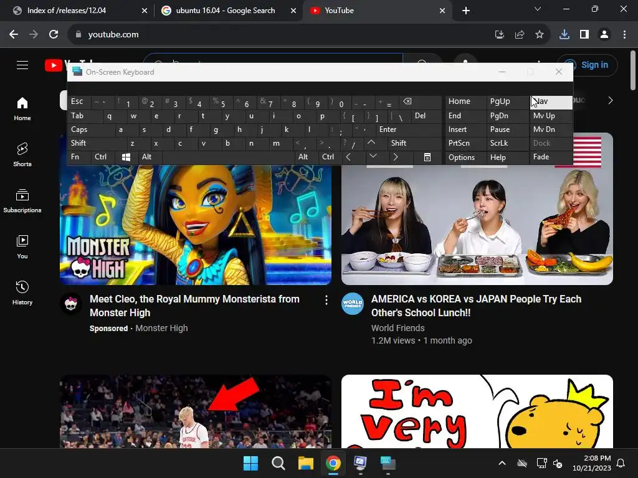Image resolution: width=638 pixels, height=478 pixels.
Task: Open Chrome profile icon
Action: click(604, 35)
